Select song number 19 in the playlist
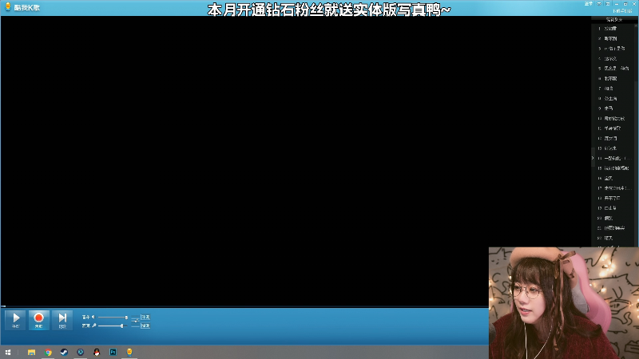The height and width of the screenshot is (359, 639). [x=613, y=208]
